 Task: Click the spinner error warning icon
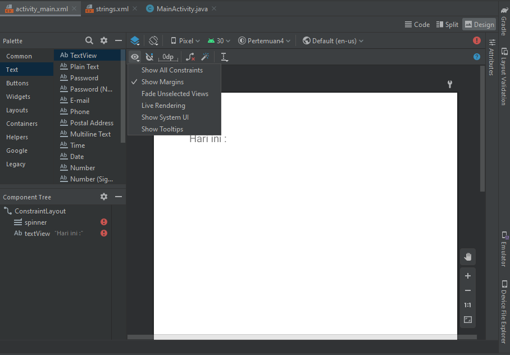pyautogui.click(x=104, y=222)
